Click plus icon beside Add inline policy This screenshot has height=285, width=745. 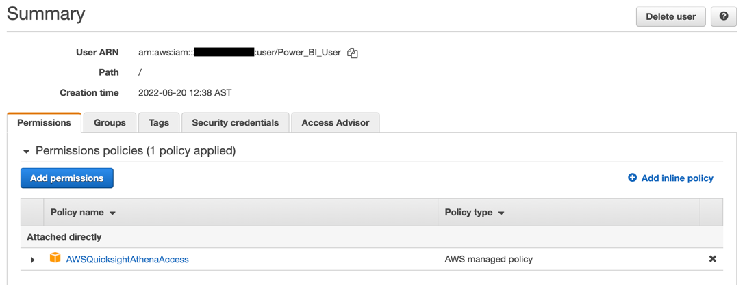click(x=632, y=178)
